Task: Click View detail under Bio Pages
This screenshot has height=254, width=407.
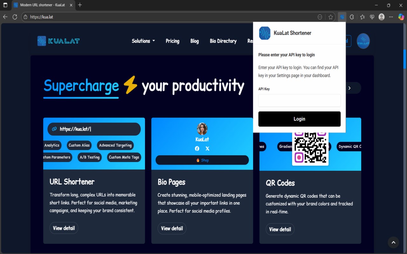Action: (172, 228)
